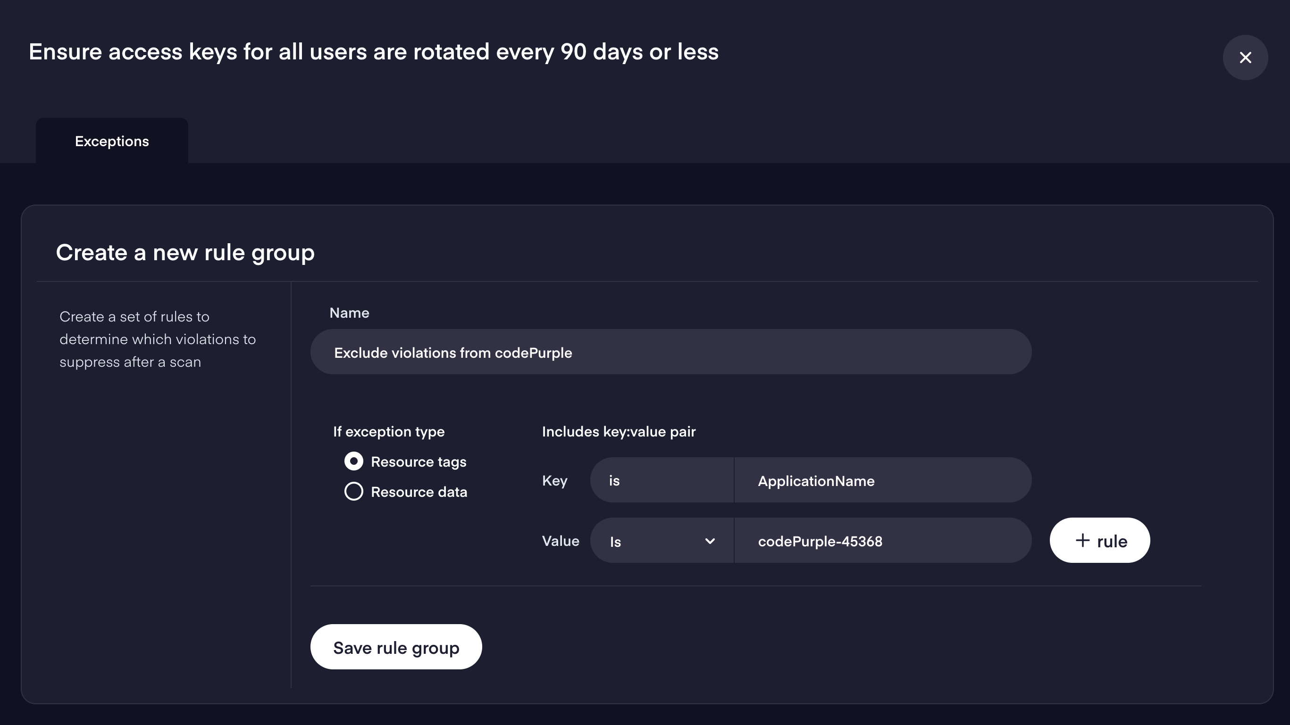Click the 'Create a new rule group' heading
This screenshot has height=725, width=1290.
(x=185, y=252)
